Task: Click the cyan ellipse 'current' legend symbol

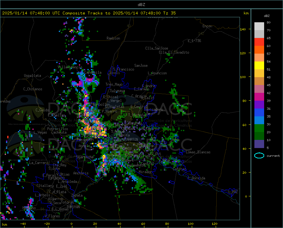Action: coord(259,156)
